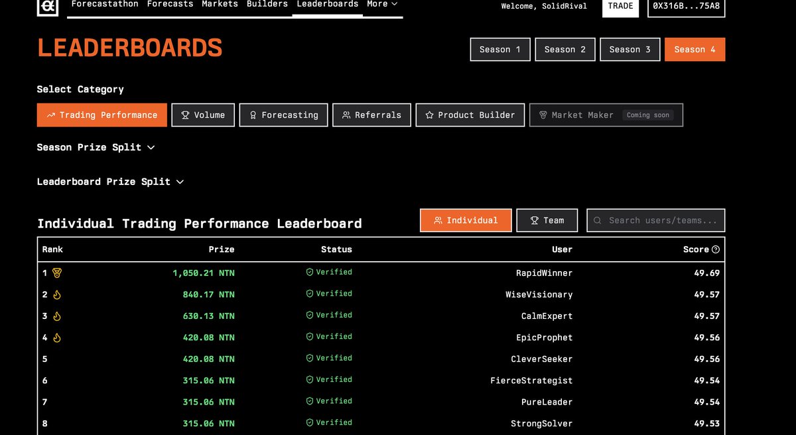Click the site logo icon
This screenshot has width=796, height=435.
tap(48, 7)
